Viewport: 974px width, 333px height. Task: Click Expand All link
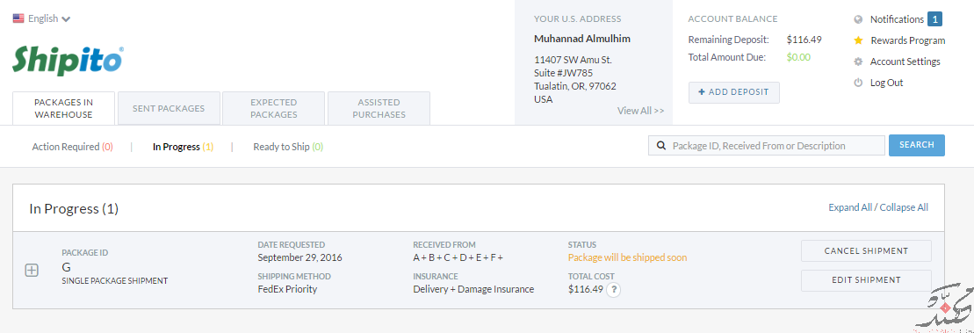click(850, 207)
